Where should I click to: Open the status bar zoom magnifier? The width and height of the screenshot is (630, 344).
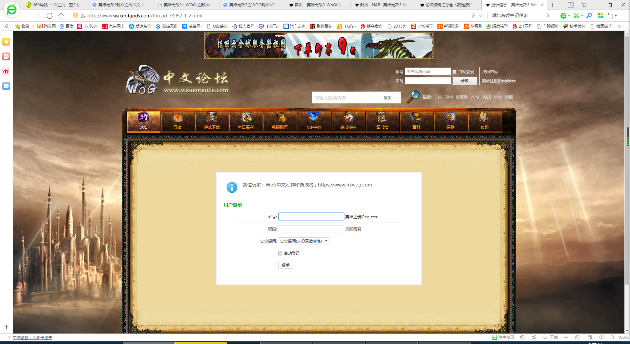point(612,337)
